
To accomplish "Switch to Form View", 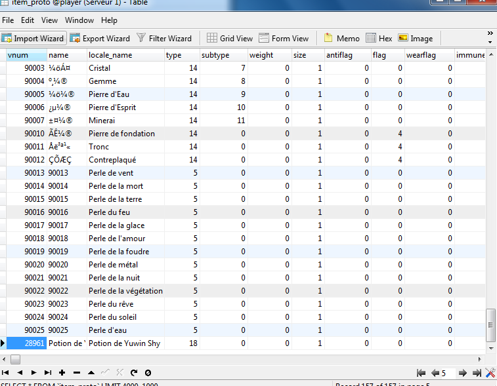I will click(x=284, y=38).
